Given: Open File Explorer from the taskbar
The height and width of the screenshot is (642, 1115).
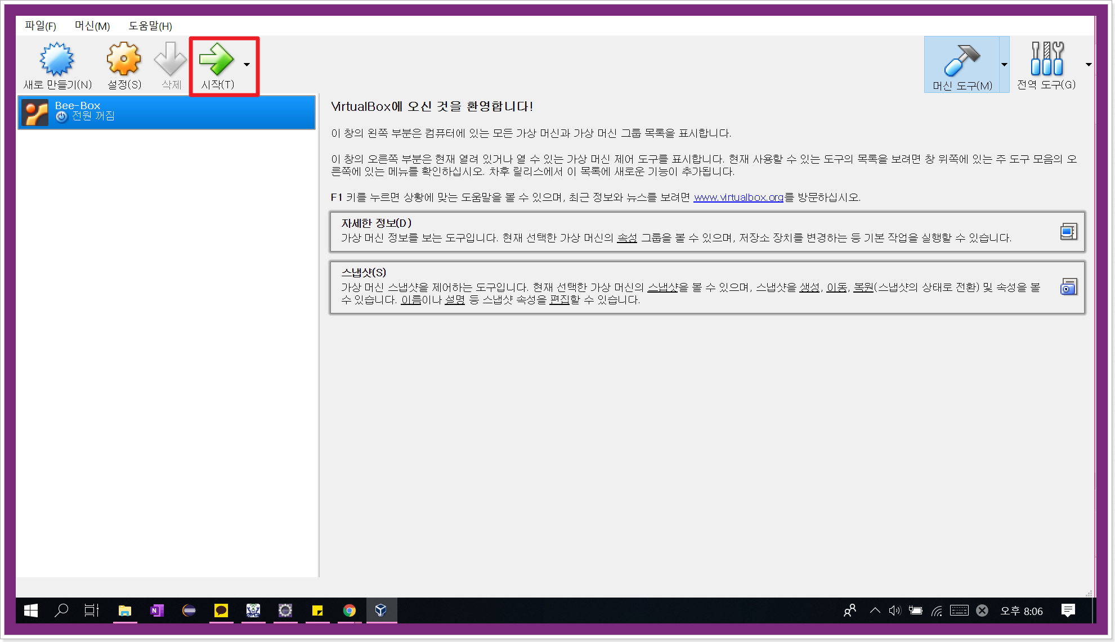Looking at the screenshot, I should coord(125,610).
